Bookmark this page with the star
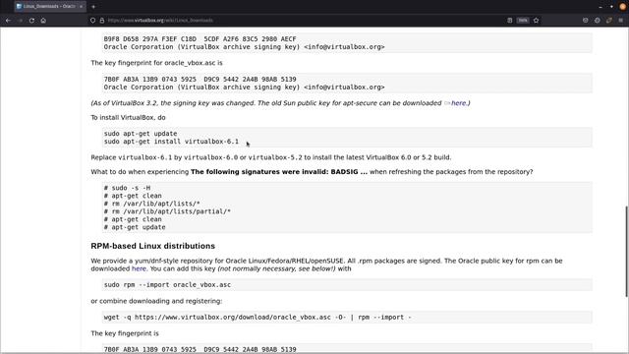Viewport: 629px width, 354px height. [536, 20]
